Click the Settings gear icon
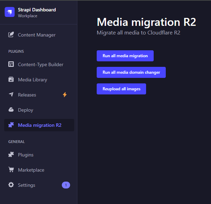Screen dimensions: 211x204 click(x=11, y=185)
